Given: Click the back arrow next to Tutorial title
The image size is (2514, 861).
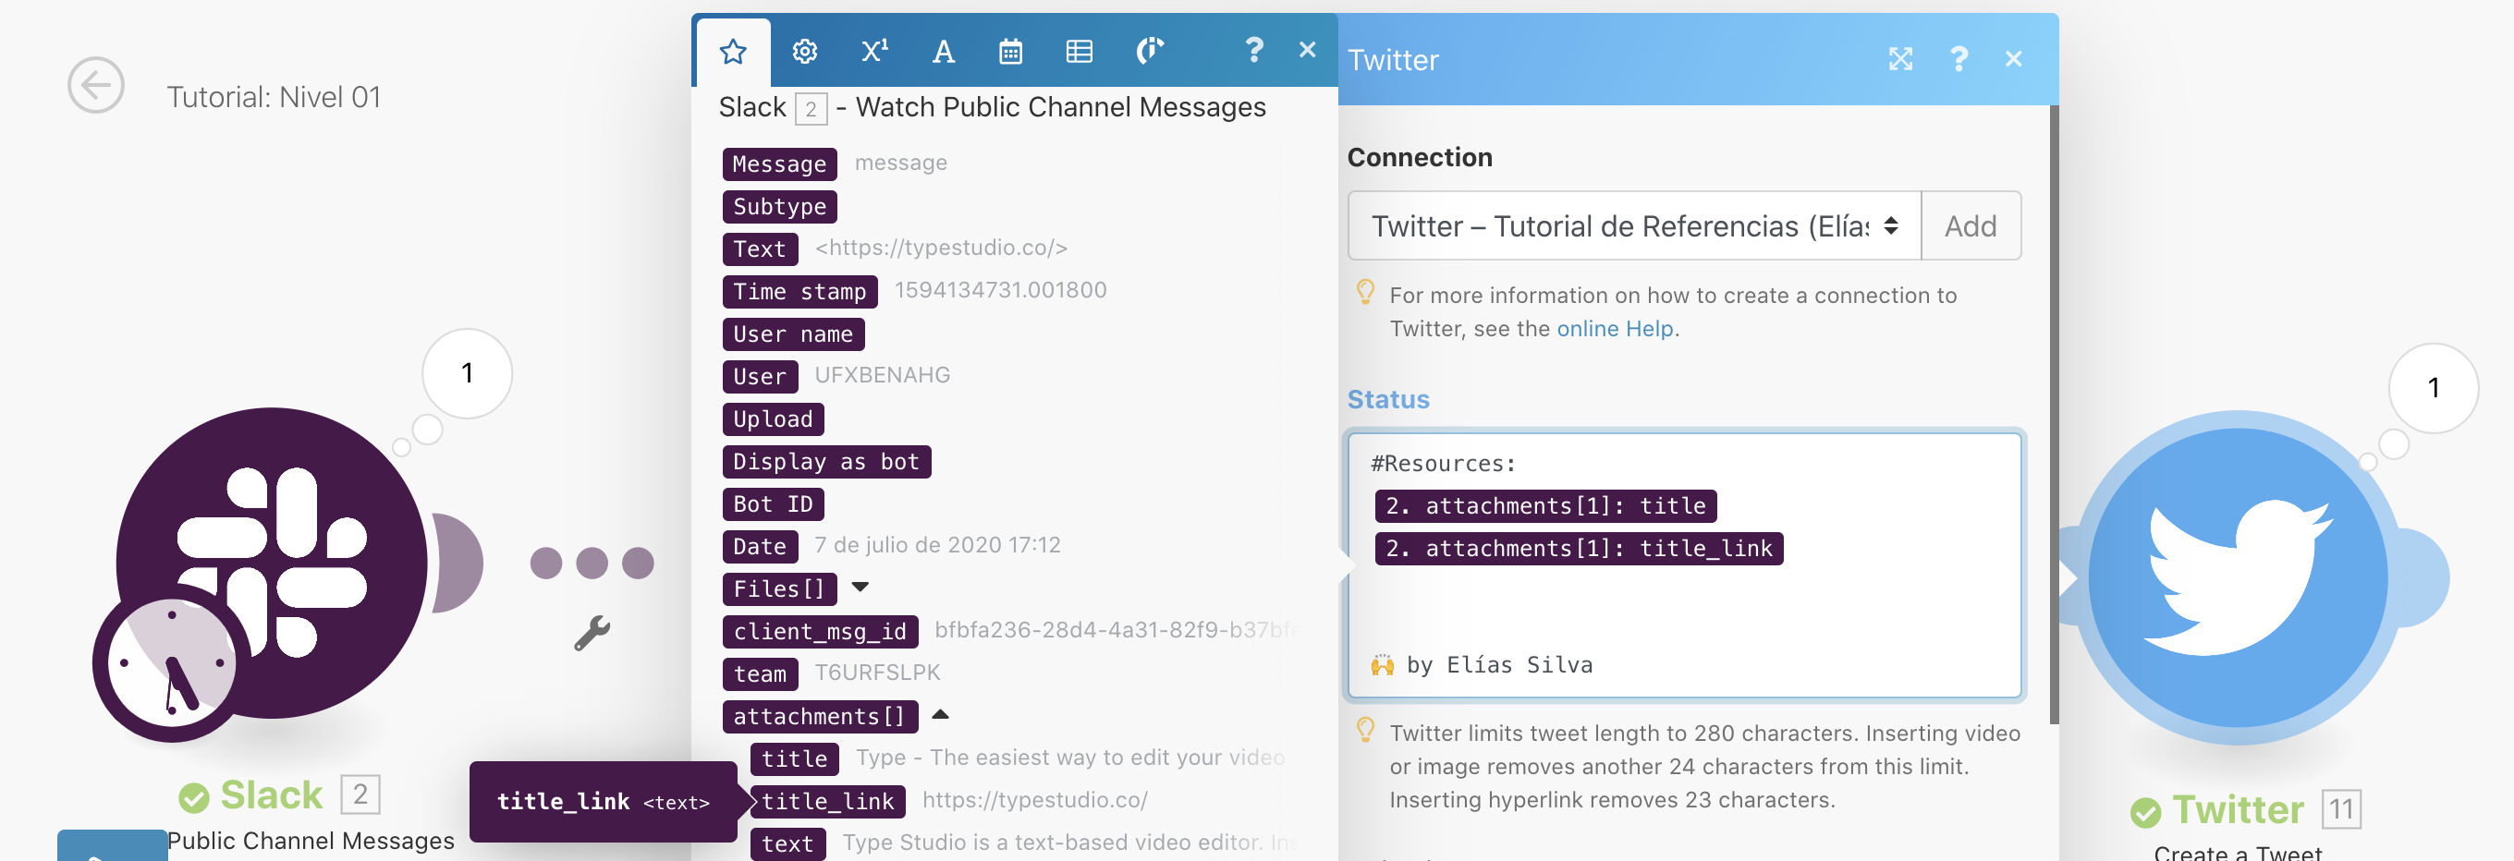Looking at the screenshot, I should point(95,86).
